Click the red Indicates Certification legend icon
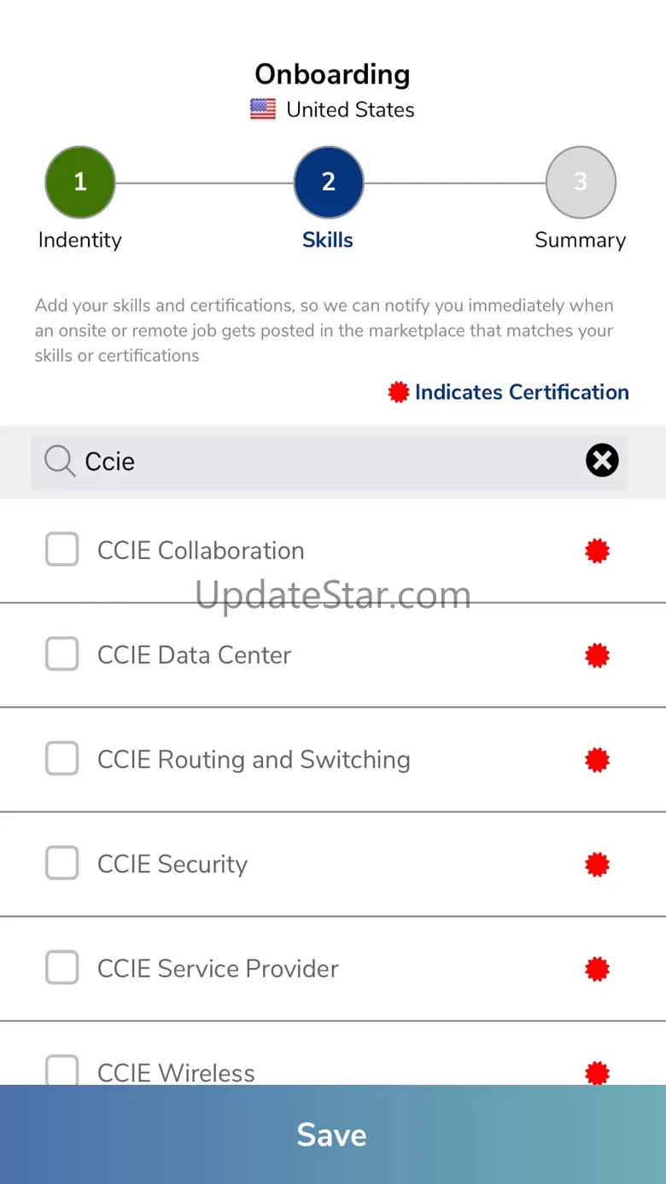Viewport: 666px width, 1184px height. [399, 392]
